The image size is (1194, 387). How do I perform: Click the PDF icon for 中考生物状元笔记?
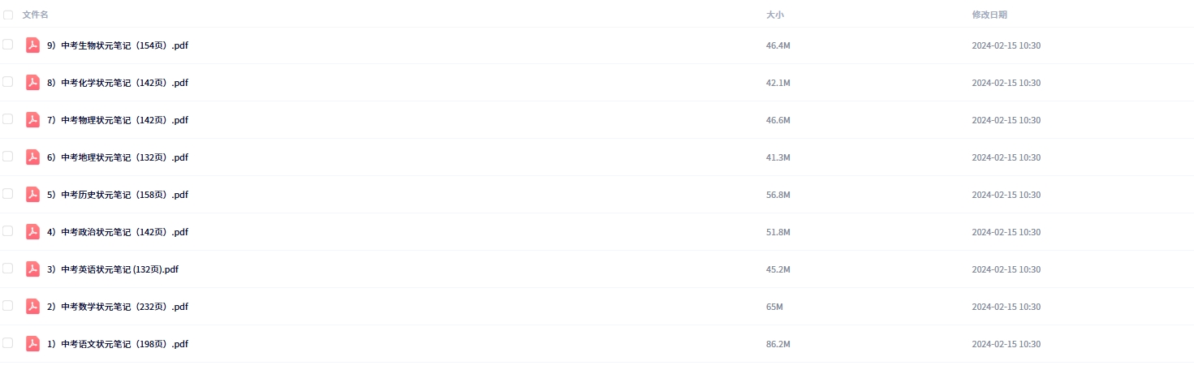tap(32, 45)
